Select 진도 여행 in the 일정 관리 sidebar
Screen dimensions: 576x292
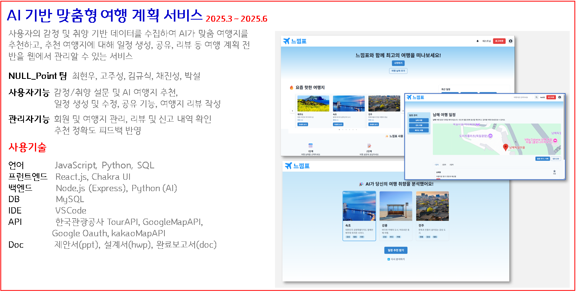(419, 125)
